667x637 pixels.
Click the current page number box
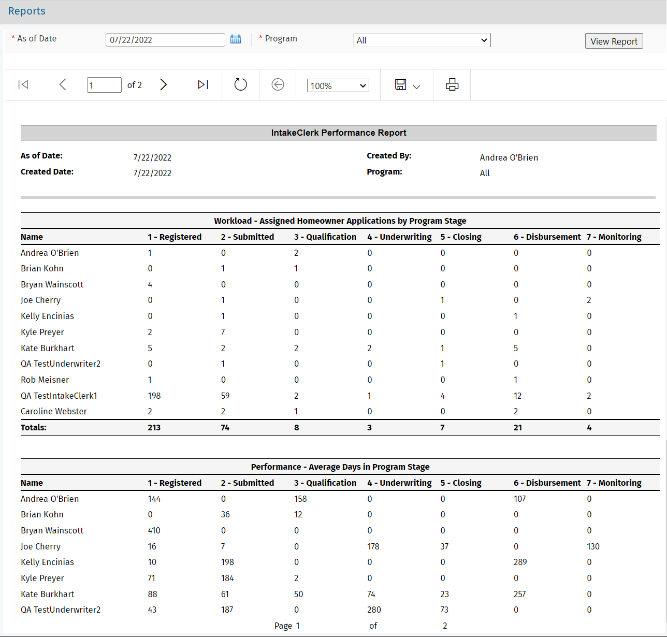click(104, 85)
